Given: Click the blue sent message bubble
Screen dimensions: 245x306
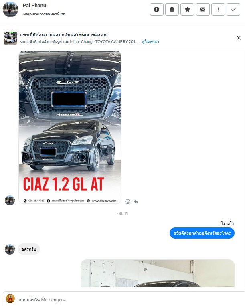Looking at the screenshot, I should coord(202,233).
